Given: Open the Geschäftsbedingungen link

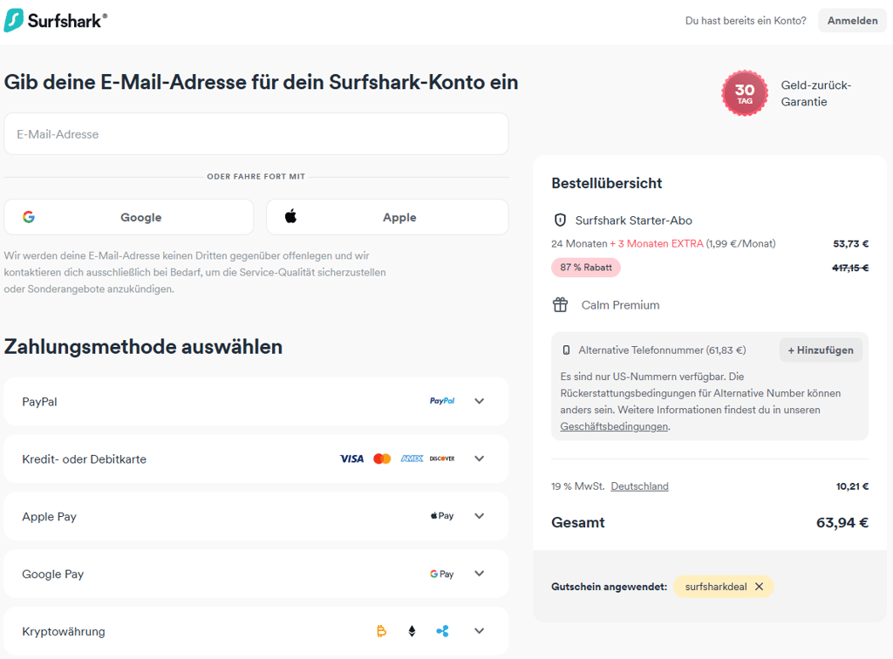Looking at the screenshot, I should coord(614,426).
